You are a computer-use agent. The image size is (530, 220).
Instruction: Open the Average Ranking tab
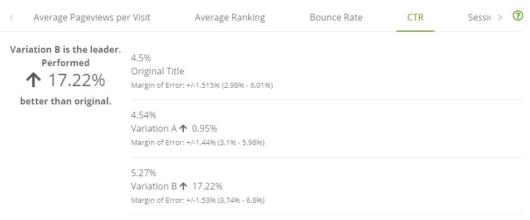coord(230,17)
